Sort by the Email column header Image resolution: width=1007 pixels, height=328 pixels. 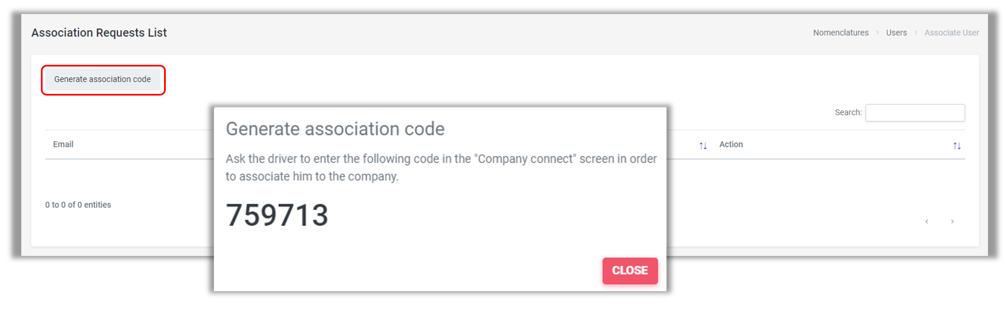[x=63, y=144]
